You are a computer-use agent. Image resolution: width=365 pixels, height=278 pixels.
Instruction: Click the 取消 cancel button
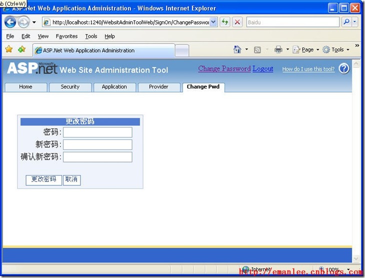point(71,180)
